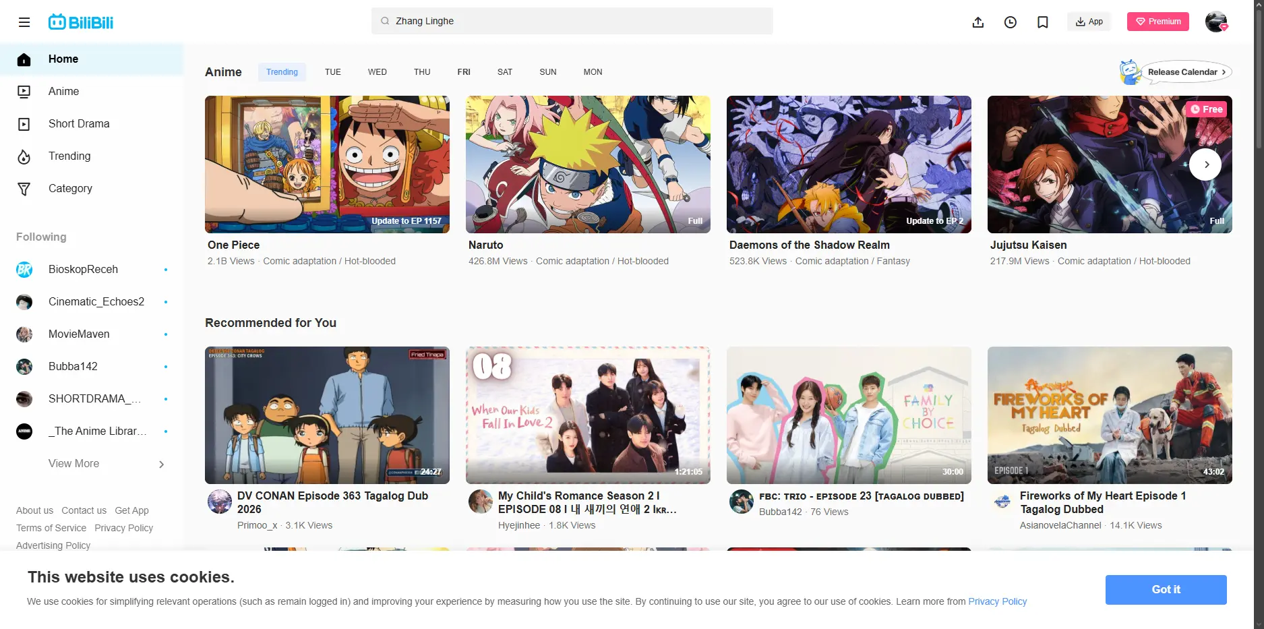Expand View More following list
Image resolution: width=1264 pixels, height=629 pixels.
tap(91, 464)
